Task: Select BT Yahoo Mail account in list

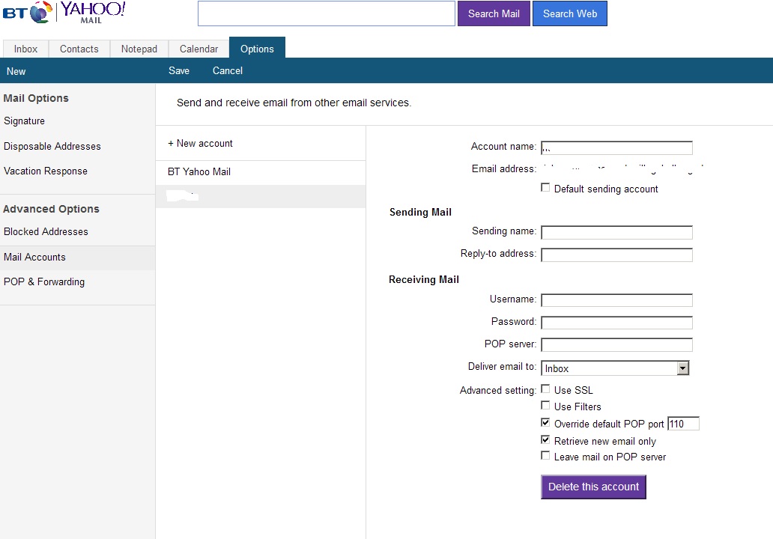Action: tap(199, 172)
